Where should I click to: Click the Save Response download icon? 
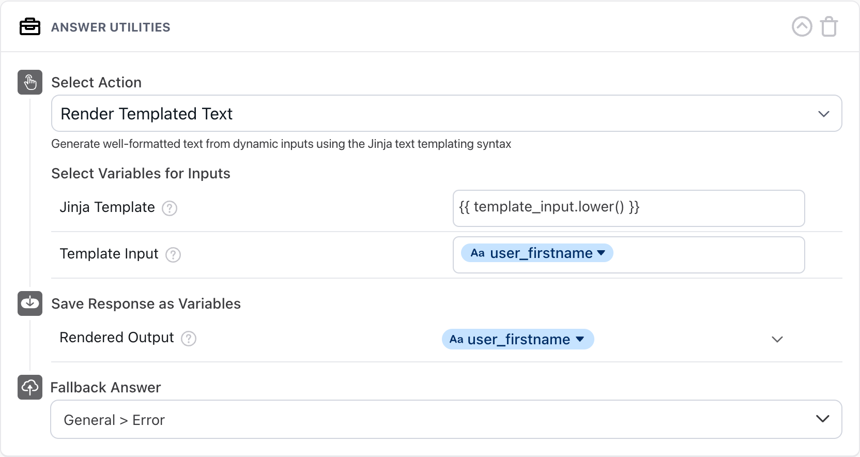[30, 303]
